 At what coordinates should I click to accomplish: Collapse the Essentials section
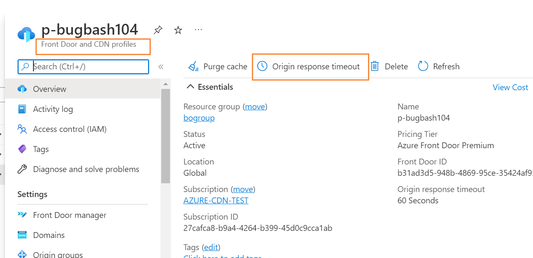click(190, 86)
